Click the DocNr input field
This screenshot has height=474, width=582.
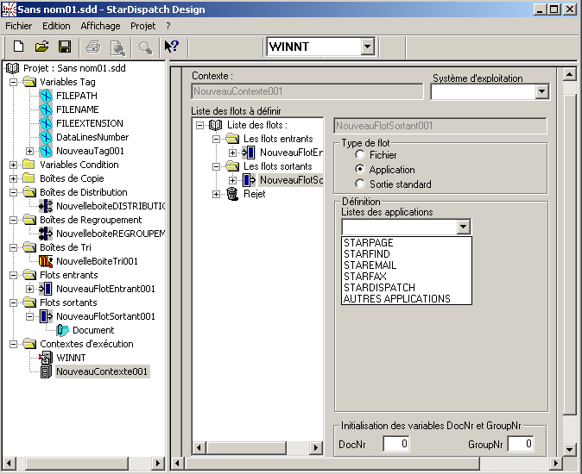[396, 444]
